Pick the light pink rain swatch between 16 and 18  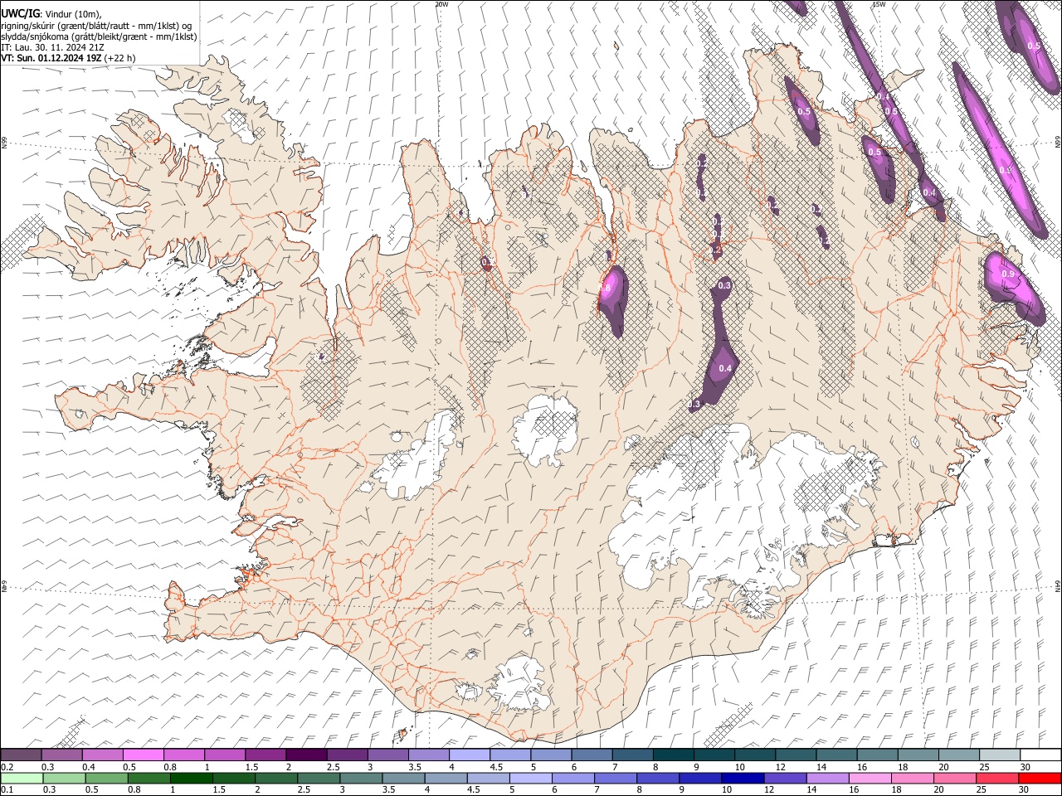(869, 778)
